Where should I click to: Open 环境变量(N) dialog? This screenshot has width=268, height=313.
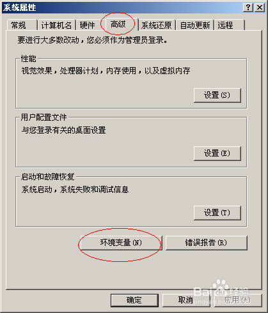(121, 243)
